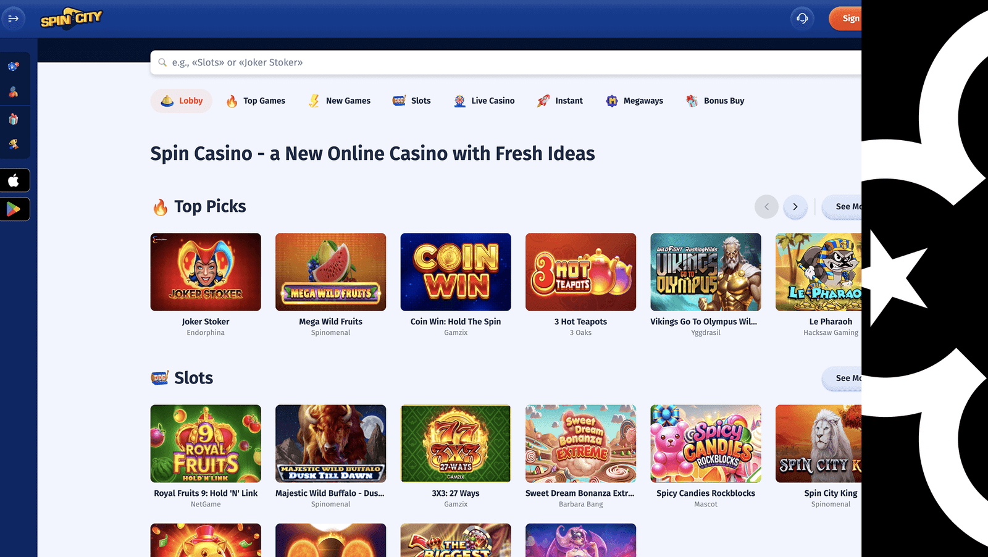Open the Google Play download icon
The image size is (988, 557).
click(x=14, y=209)
